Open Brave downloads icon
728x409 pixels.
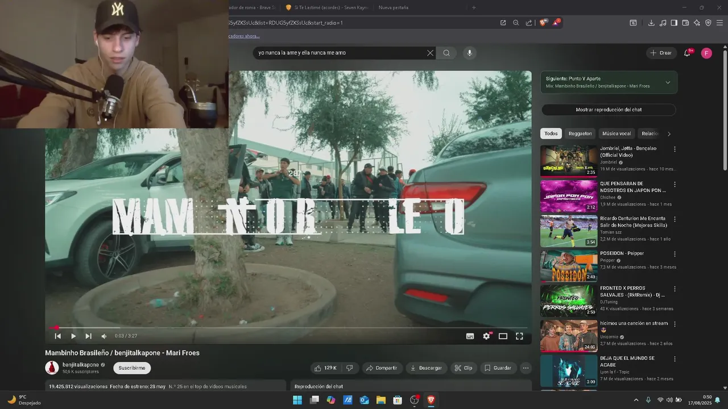point(651,23)
